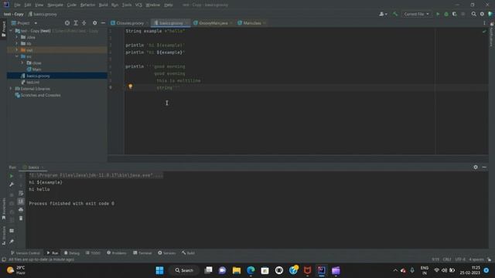Start debugging with the green bug icon
Screen dimensions: 495x278
pyautogui.click(x=446, y=14)
